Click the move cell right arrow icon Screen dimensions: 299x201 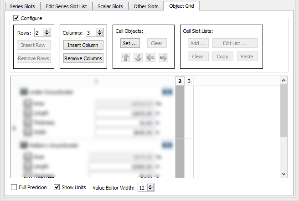[164, 57]
